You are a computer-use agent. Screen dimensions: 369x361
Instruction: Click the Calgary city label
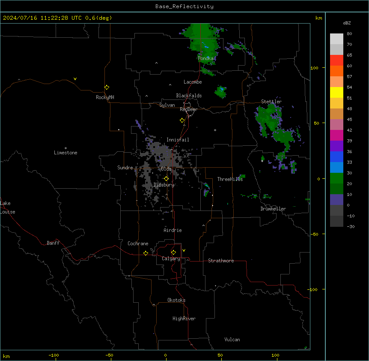click(171, 259)
